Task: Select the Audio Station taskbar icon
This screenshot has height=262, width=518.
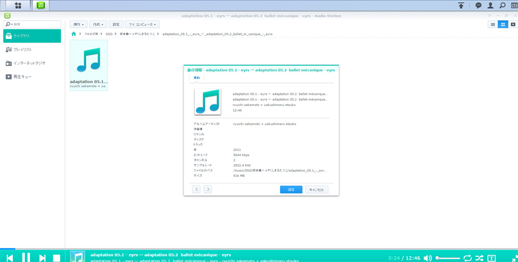Action: click(x=41, y=5)
